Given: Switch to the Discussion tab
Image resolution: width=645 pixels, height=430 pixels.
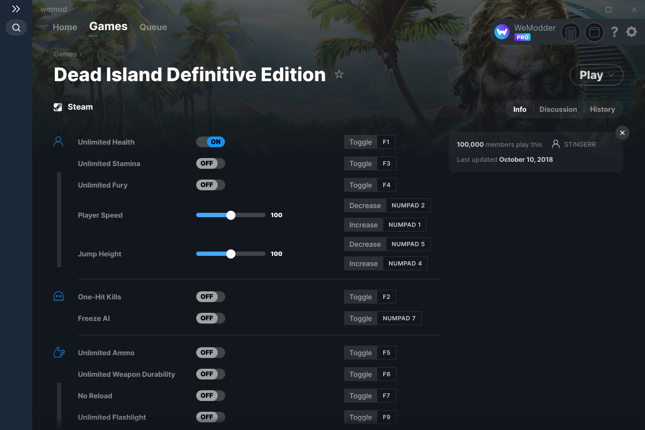Looking at the screenshot, I should click(558, 109).
